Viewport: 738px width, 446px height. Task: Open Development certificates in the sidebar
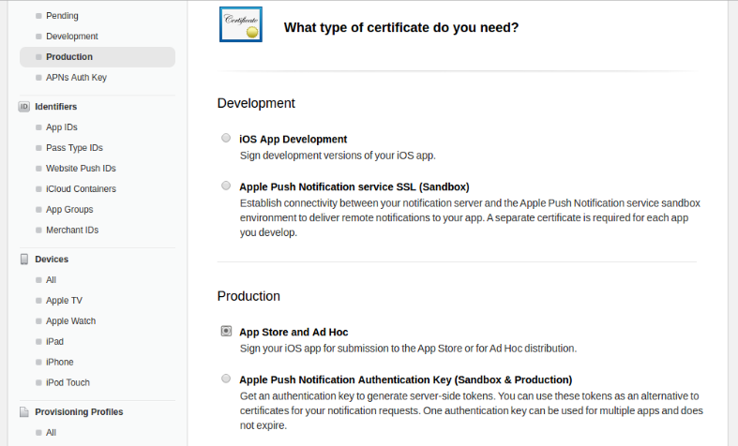[72, 37]
